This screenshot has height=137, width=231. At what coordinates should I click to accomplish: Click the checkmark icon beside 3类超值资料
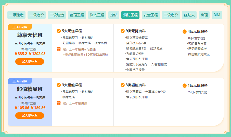pyautogui.click(x=123, y=85)
